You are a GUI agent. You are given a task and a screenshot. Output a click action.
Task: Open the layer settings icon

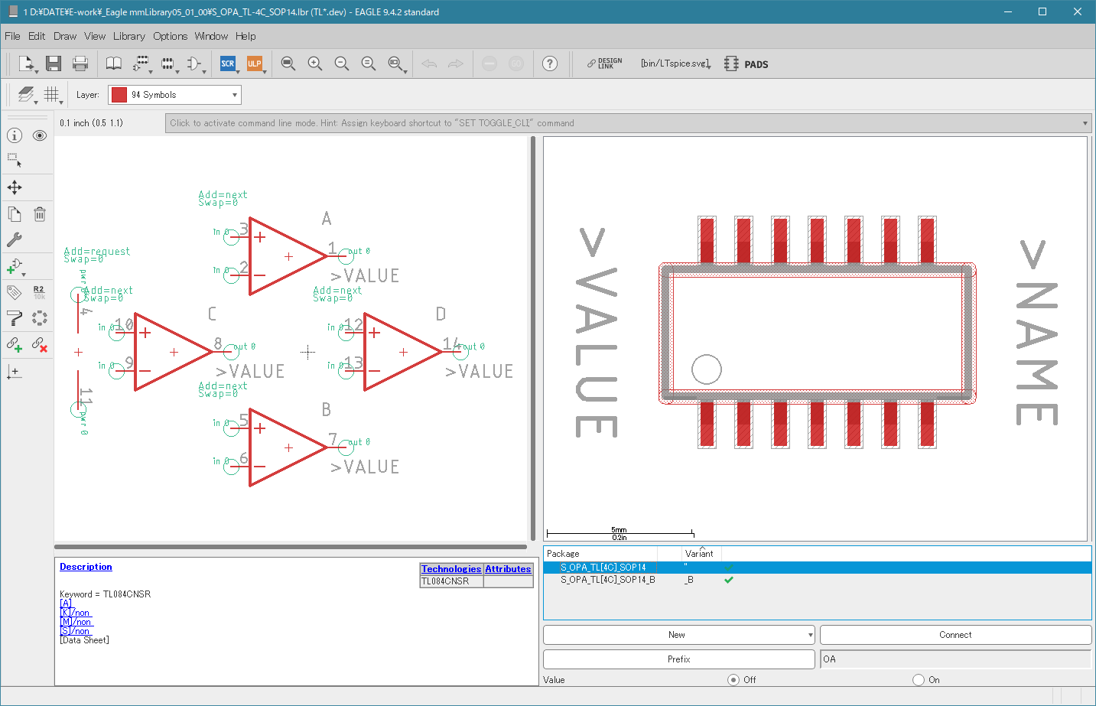click(27, 94)
